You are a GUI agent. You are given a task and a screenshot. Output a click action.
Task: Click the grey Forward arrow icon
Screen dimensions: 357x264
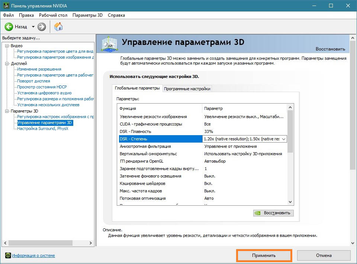42,27
